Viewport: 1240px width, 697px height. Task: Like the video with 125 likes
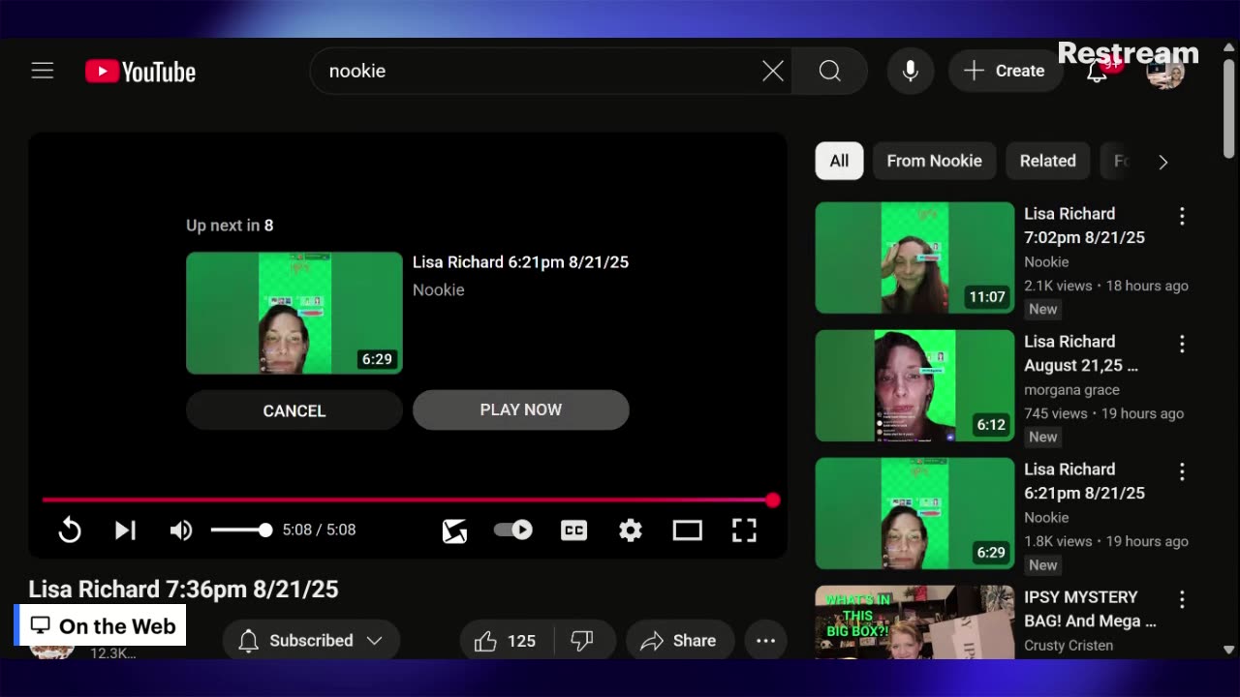(x=506, y=640)
